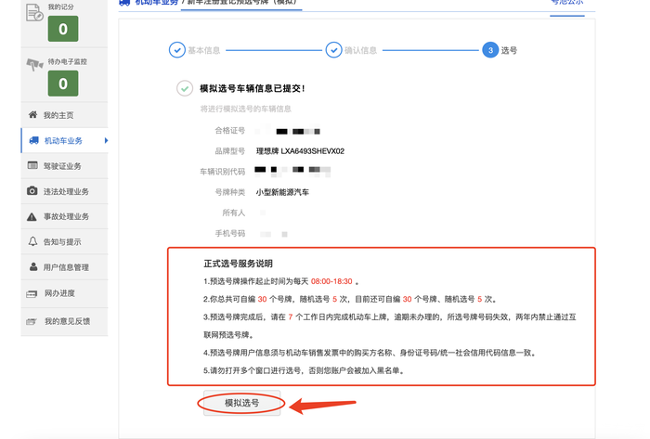Image resolution: width=650 pixels, height=439 pixels.
Task: Click the 号池公示 tab at top right
Action: click(566, 4)
